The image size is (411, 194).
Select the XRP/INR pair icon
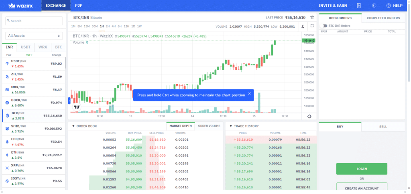tap(7, 168)
